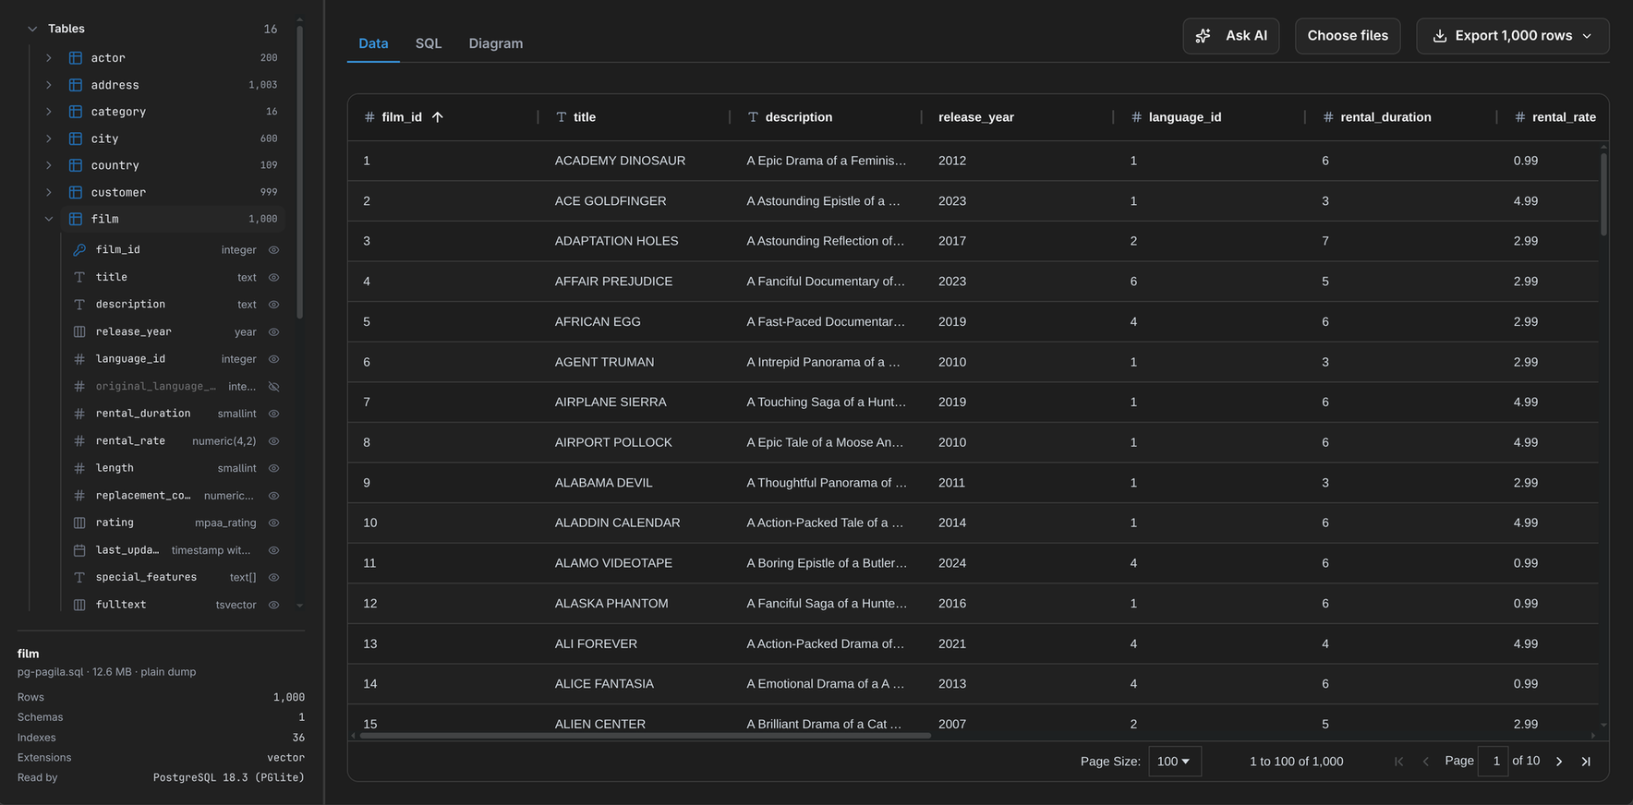Viewport: 1633px width, 805px height.
Task: Hide the rental_rate column with eye icon
Action: tap(274, 441)
